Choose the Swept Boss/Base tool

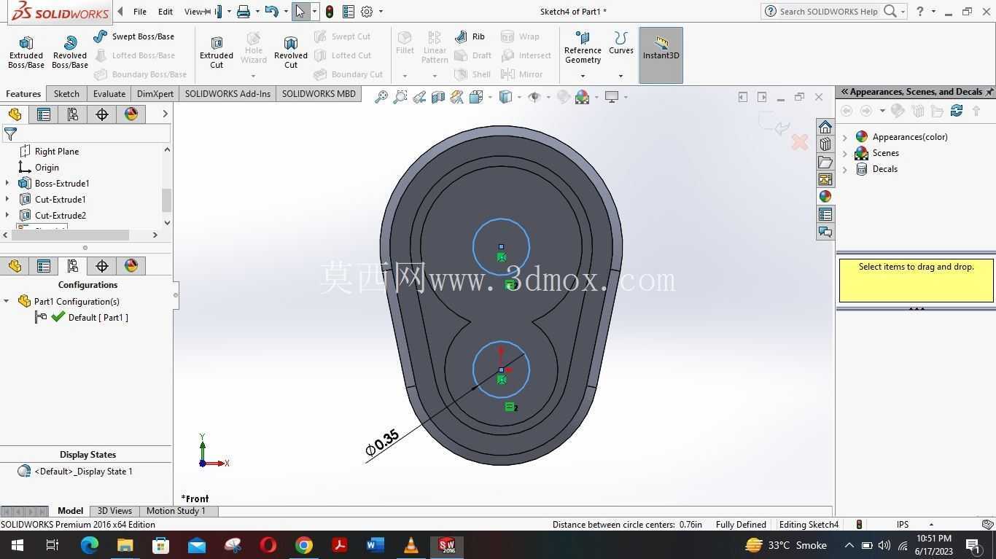134,36
